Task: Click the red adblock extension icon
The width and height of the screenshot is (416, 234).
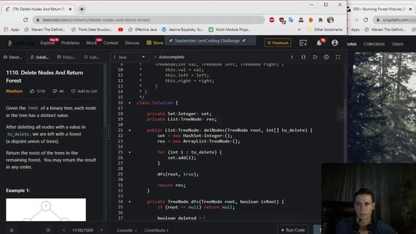Action: pos(272,20)
